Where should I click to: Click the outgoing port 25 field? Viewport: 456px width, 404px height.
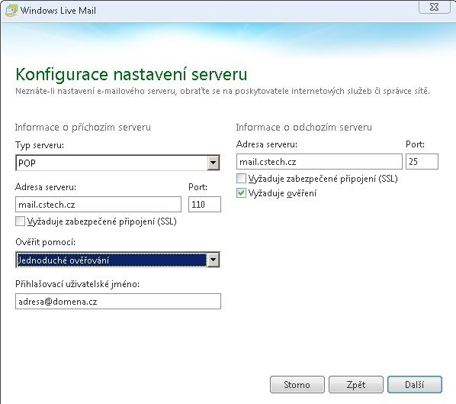point(422,161)
